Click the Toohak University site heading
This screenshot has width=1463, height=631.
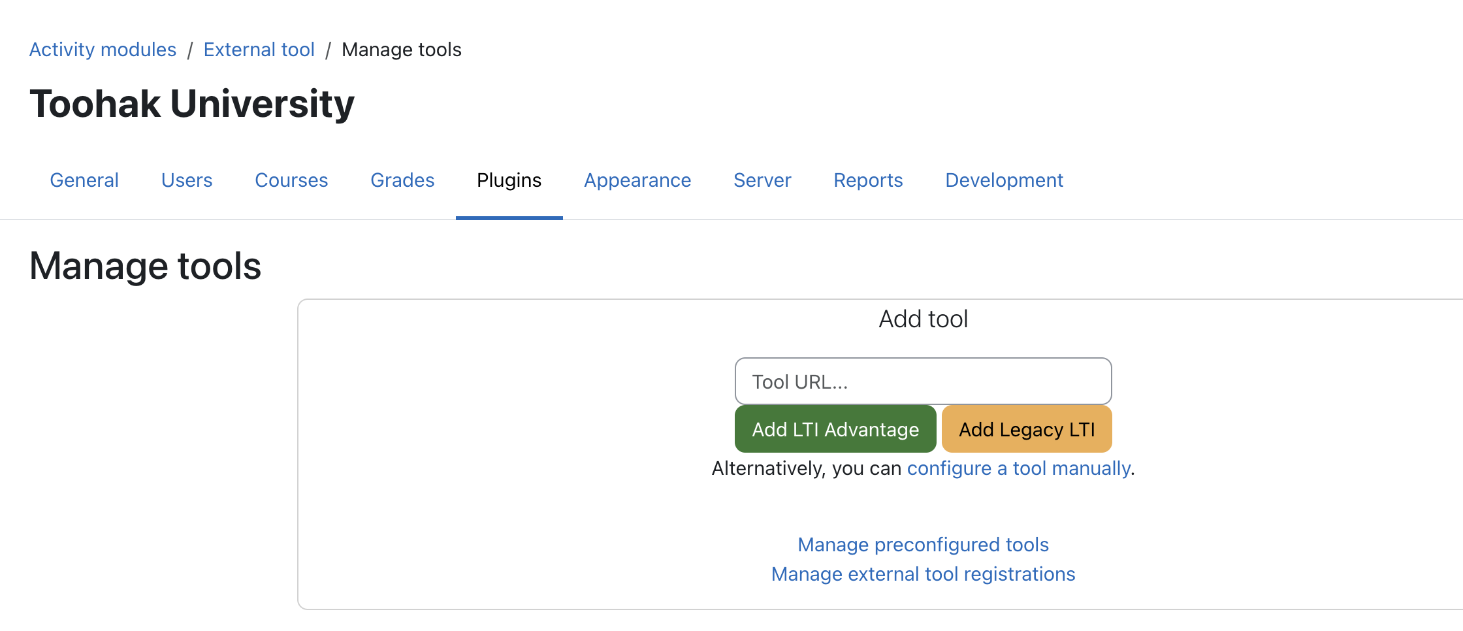click(x=192, y=104)
